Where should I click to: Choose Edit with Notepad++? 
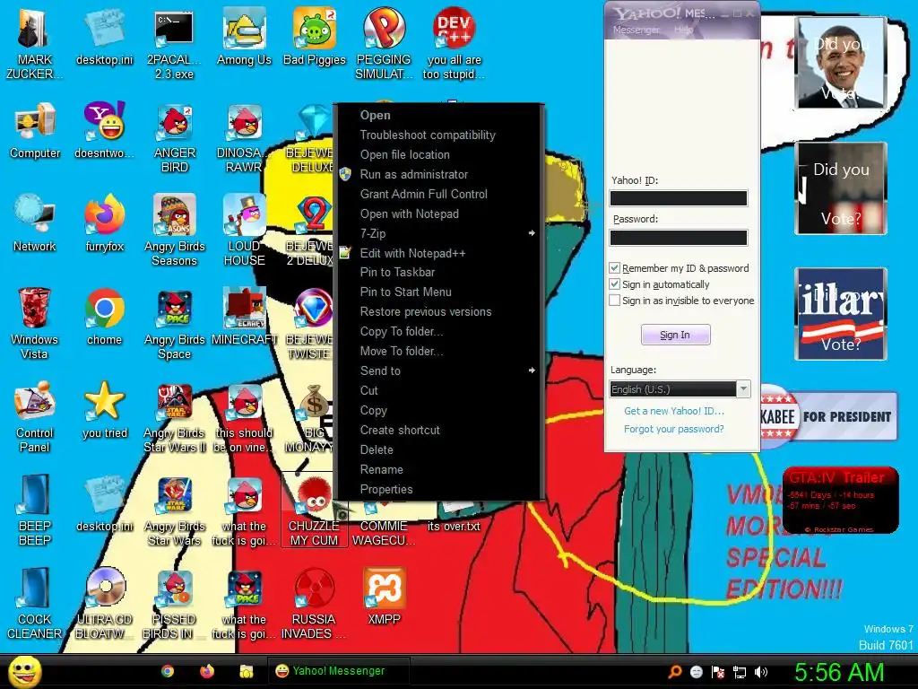click(x=439, y=253)
